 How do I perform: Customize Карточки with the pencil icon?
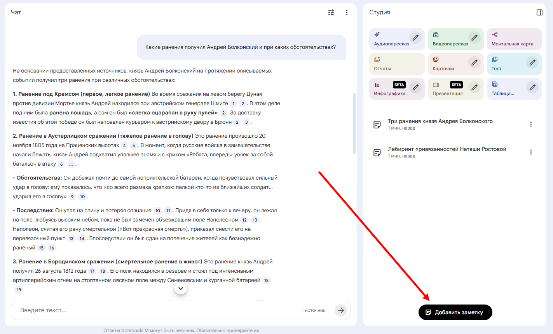[x=474, y=62]
